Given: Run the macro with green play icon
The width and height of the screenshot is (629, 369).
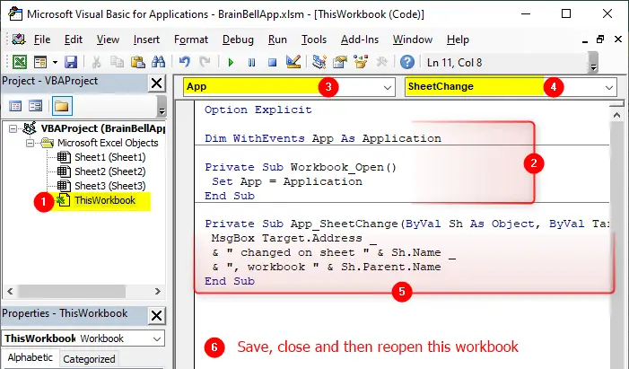Looking at the screenshot, I should (x=231, y=63).
